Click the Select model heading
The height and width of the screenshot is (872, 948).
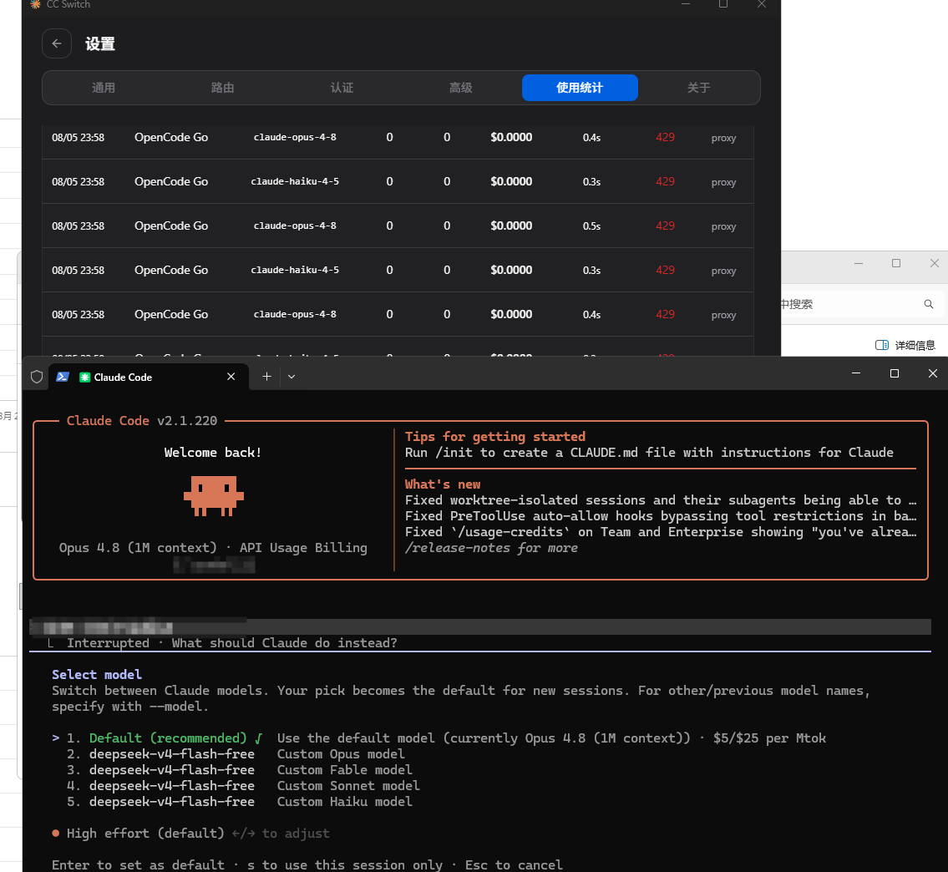pyautogui.click(x=97, y=674)
